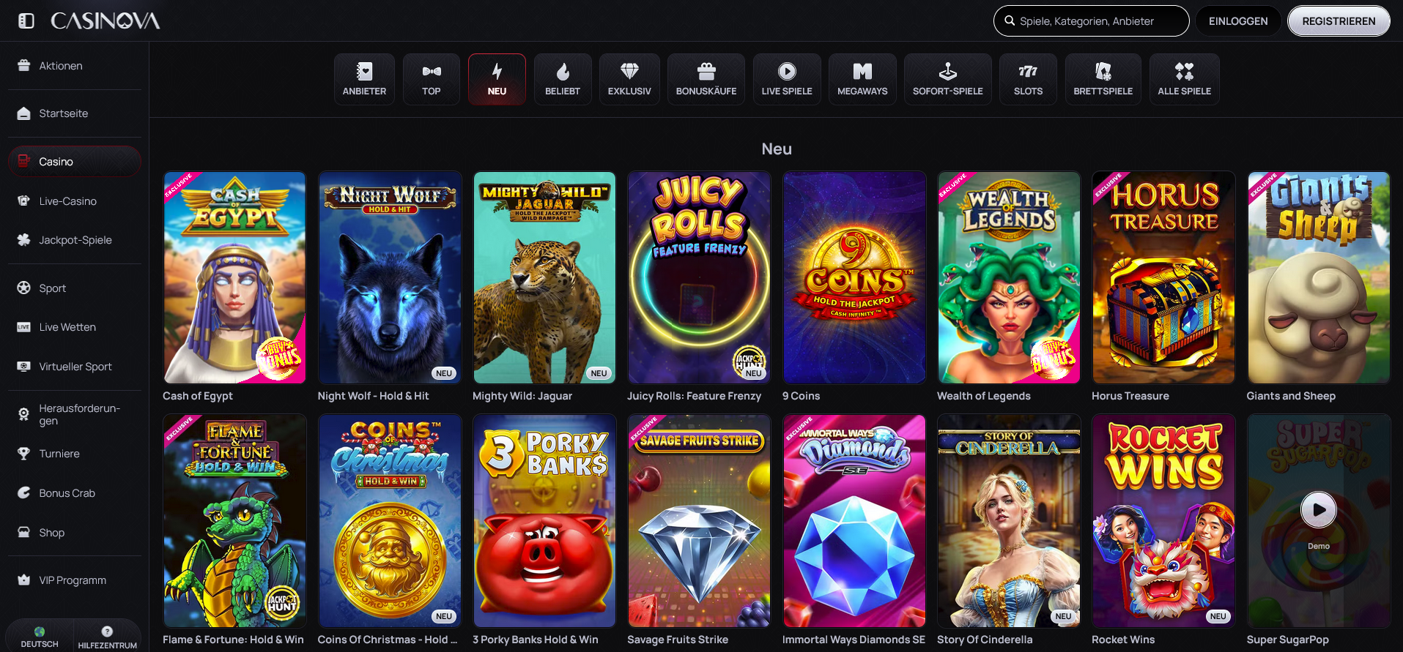Open Bonus Crab in sidebar

point(75,493)
